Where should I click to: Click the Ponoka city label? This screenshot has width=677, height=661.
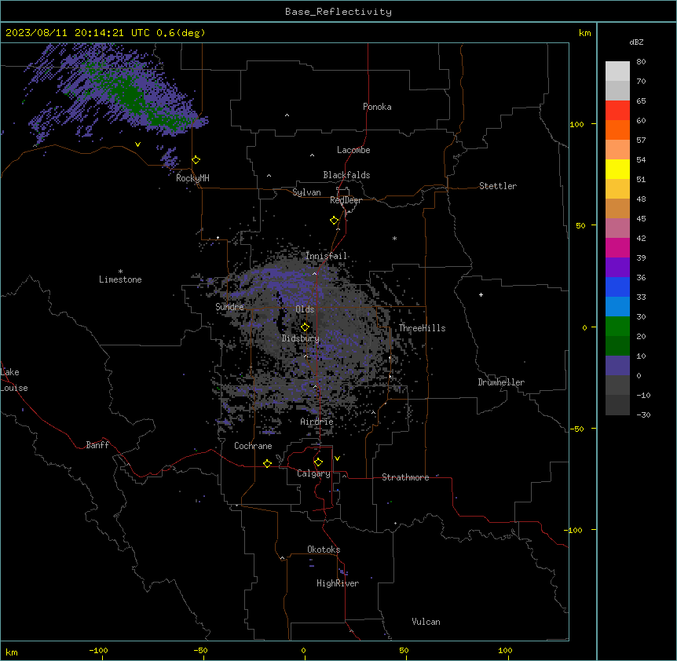[x=377, y=107]
